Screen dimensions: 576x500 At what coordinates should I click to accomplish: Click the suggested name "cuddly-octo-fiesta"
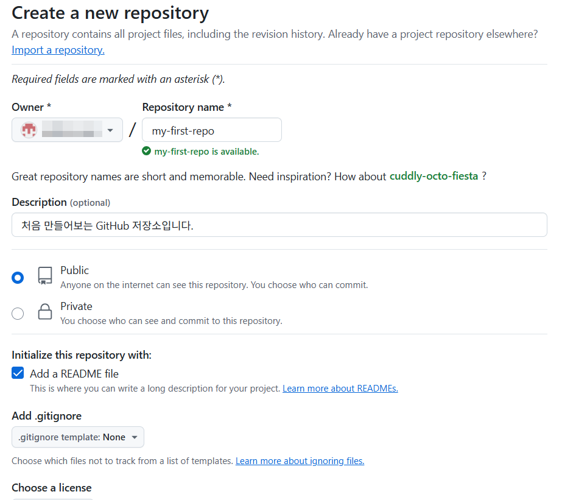tap(434, 175)
